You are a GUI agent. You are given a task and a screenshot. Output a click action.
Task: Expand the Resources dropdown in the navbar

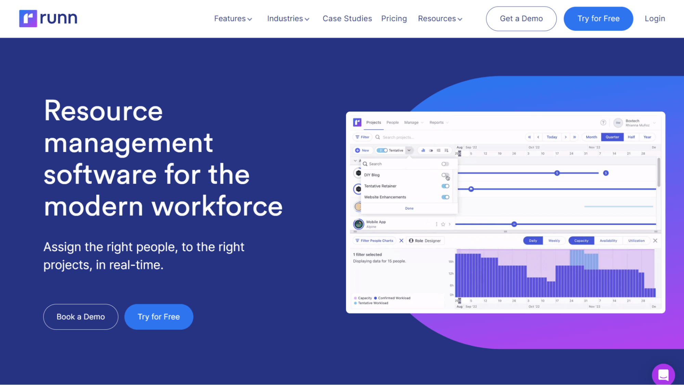[x=440, y=18]
